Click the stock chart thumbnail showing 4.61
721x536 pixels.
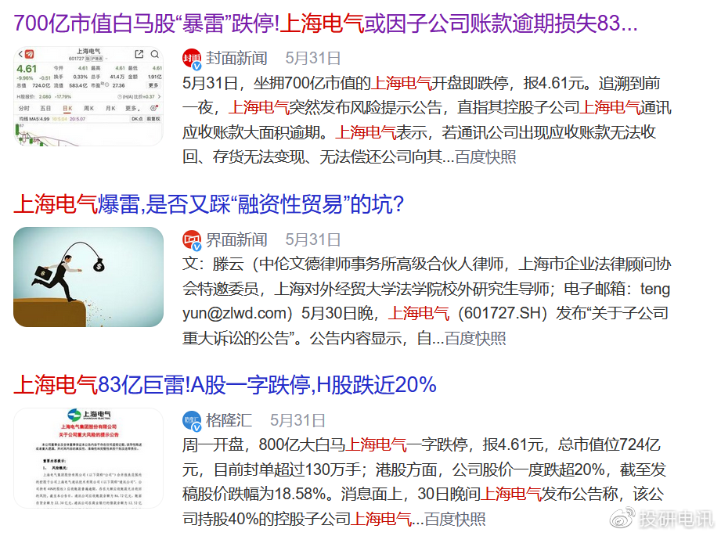[88, 96]
